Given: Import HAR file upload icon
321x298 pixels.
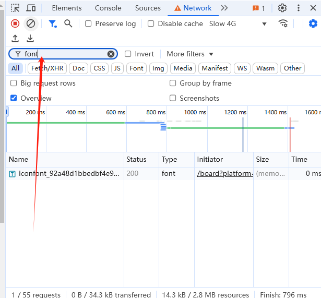Looking at the screenshot, I should pyautogui.click(x=15, y=38).
